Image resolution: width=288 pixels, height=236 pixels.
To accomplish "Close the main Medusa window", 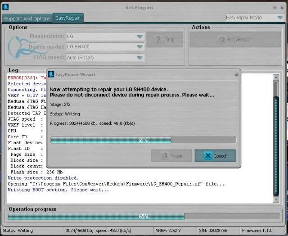I will (x=282, y=8).
